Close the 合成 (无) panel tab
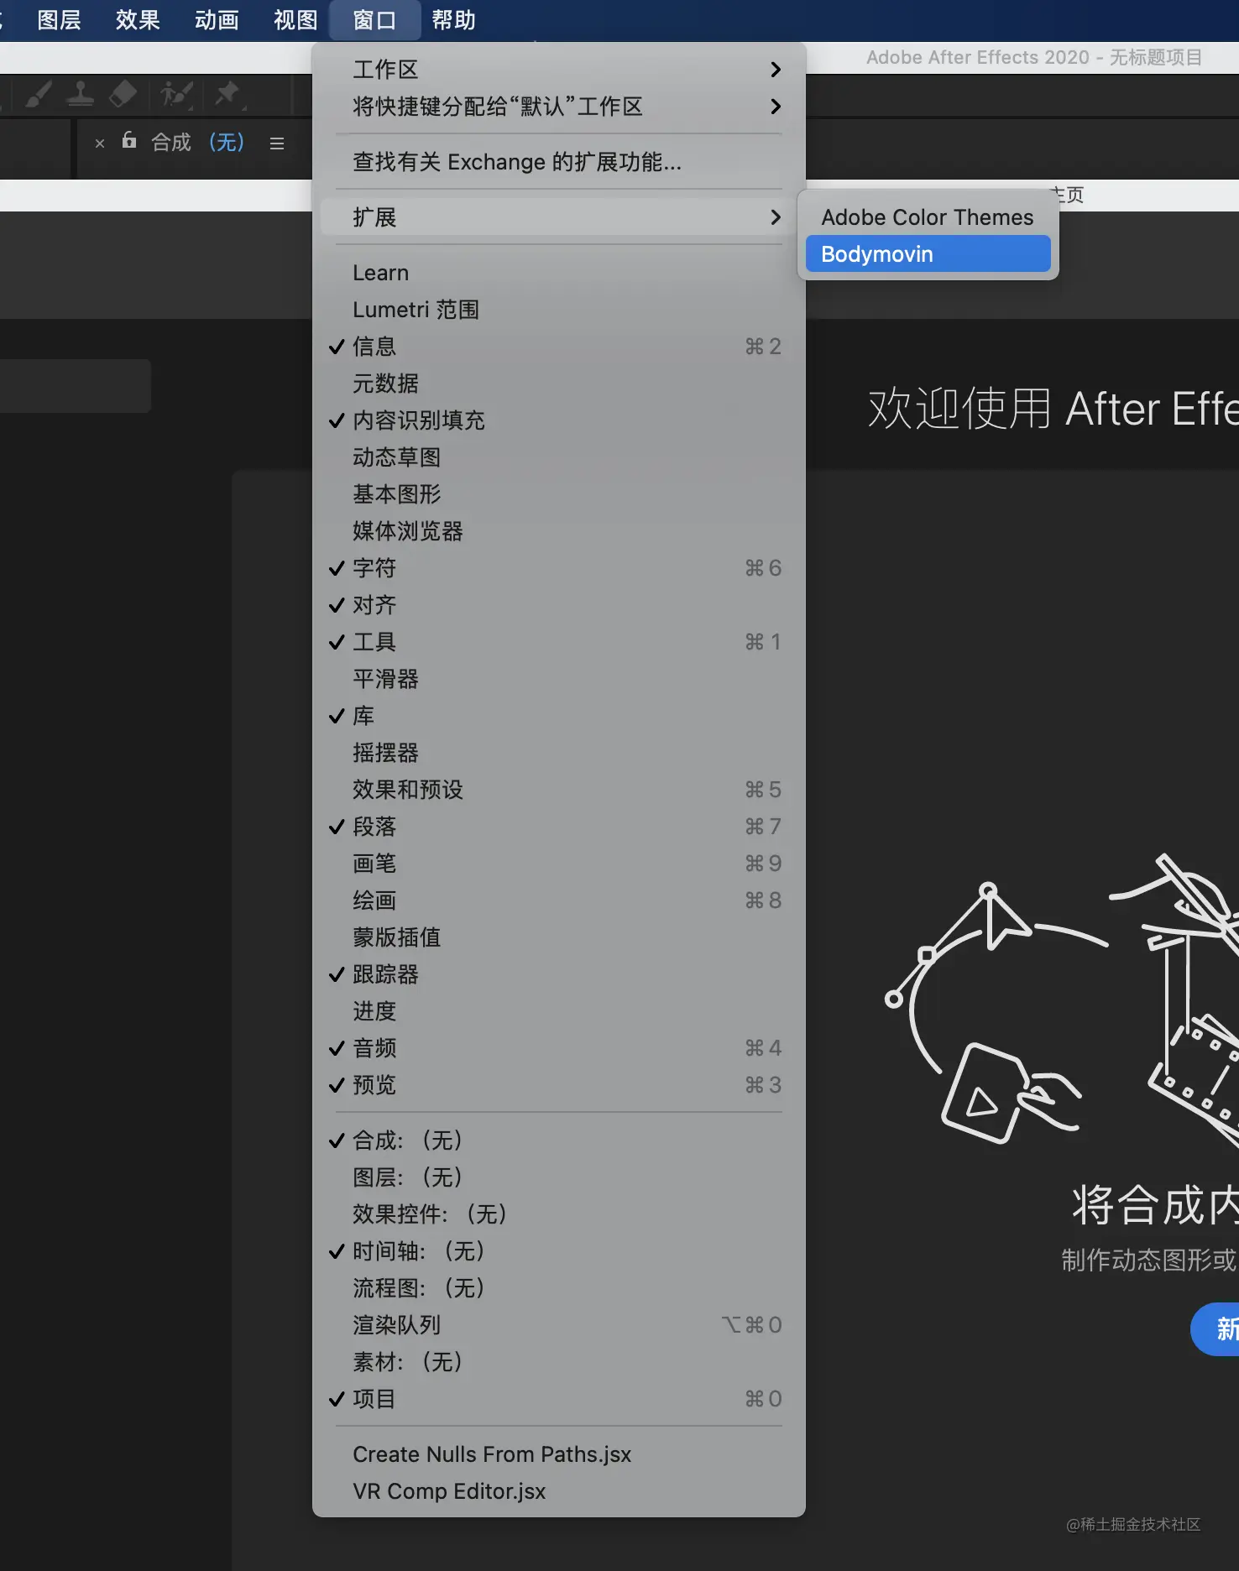Image resolution: width=1239 pixels, height=1571 pixels. tap(100, 144)
